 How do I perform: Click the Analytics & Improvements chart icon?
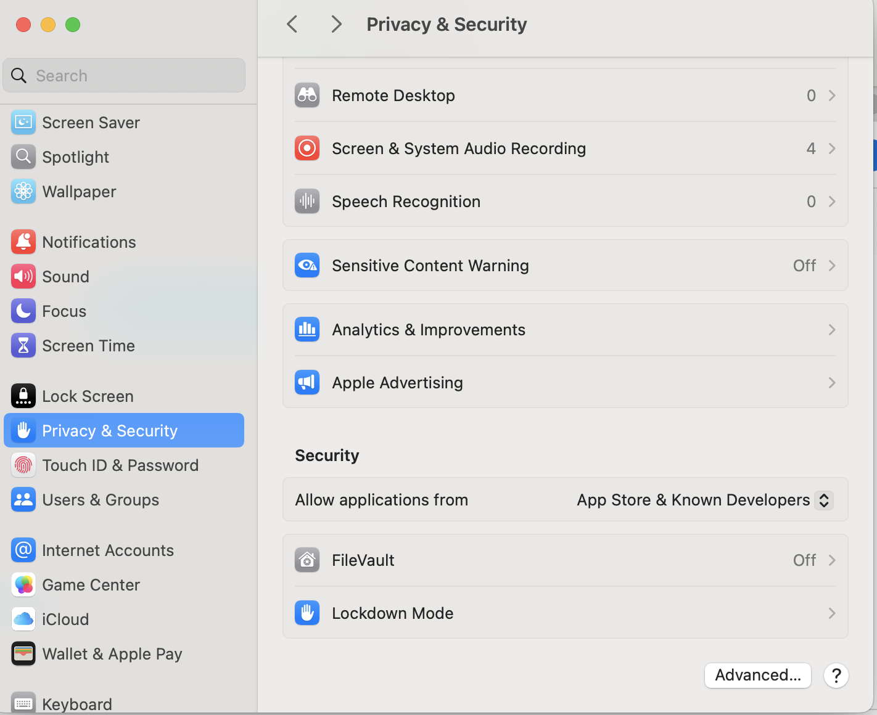tap(307, 330)
